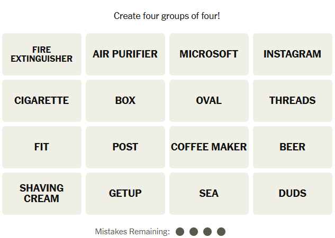This screenshot has height=238, width=335.
Task: Tap the BEER tile
Action: (x=292, y=147)
